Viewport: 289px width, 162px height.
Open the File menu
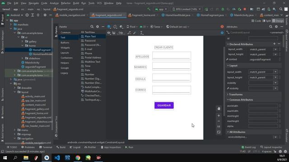[9, 3]
